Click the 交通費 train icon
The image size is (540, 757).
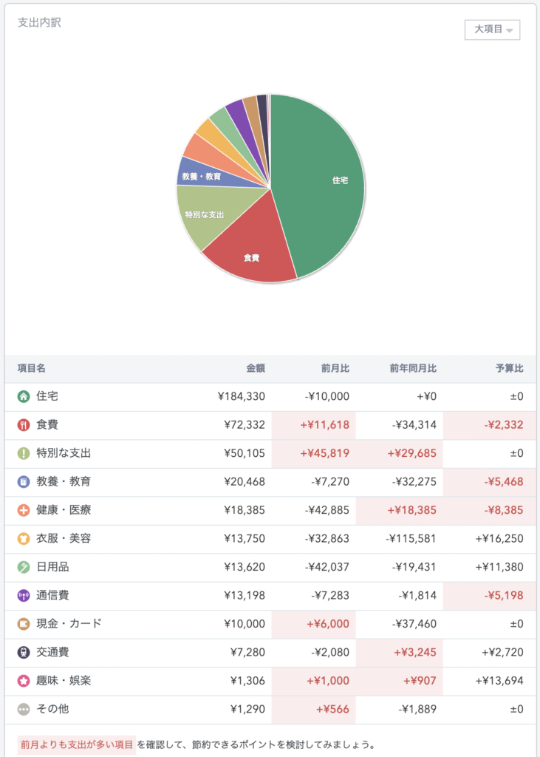click(x=24, y=652)
